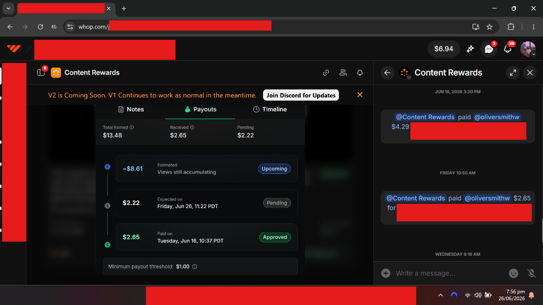
Task: Open the clock showing 7:56 pm
Action: [512, 295]
